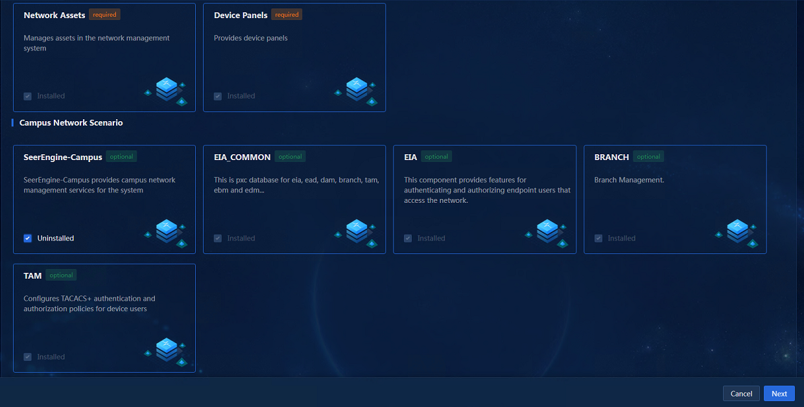Click the EIA Installed checkbox
Viewport: 804px width, 407px height.
(408, 238)
